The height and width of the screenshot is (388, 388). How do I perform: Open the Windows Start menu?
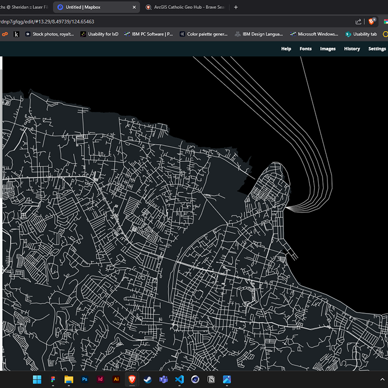click(37, 380)
